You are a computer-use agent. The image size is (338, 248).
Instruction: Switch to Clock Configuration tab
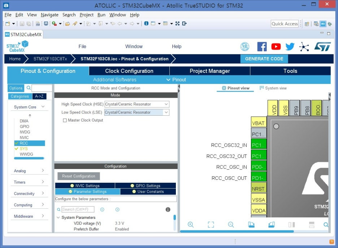click(x=129, y=71)
